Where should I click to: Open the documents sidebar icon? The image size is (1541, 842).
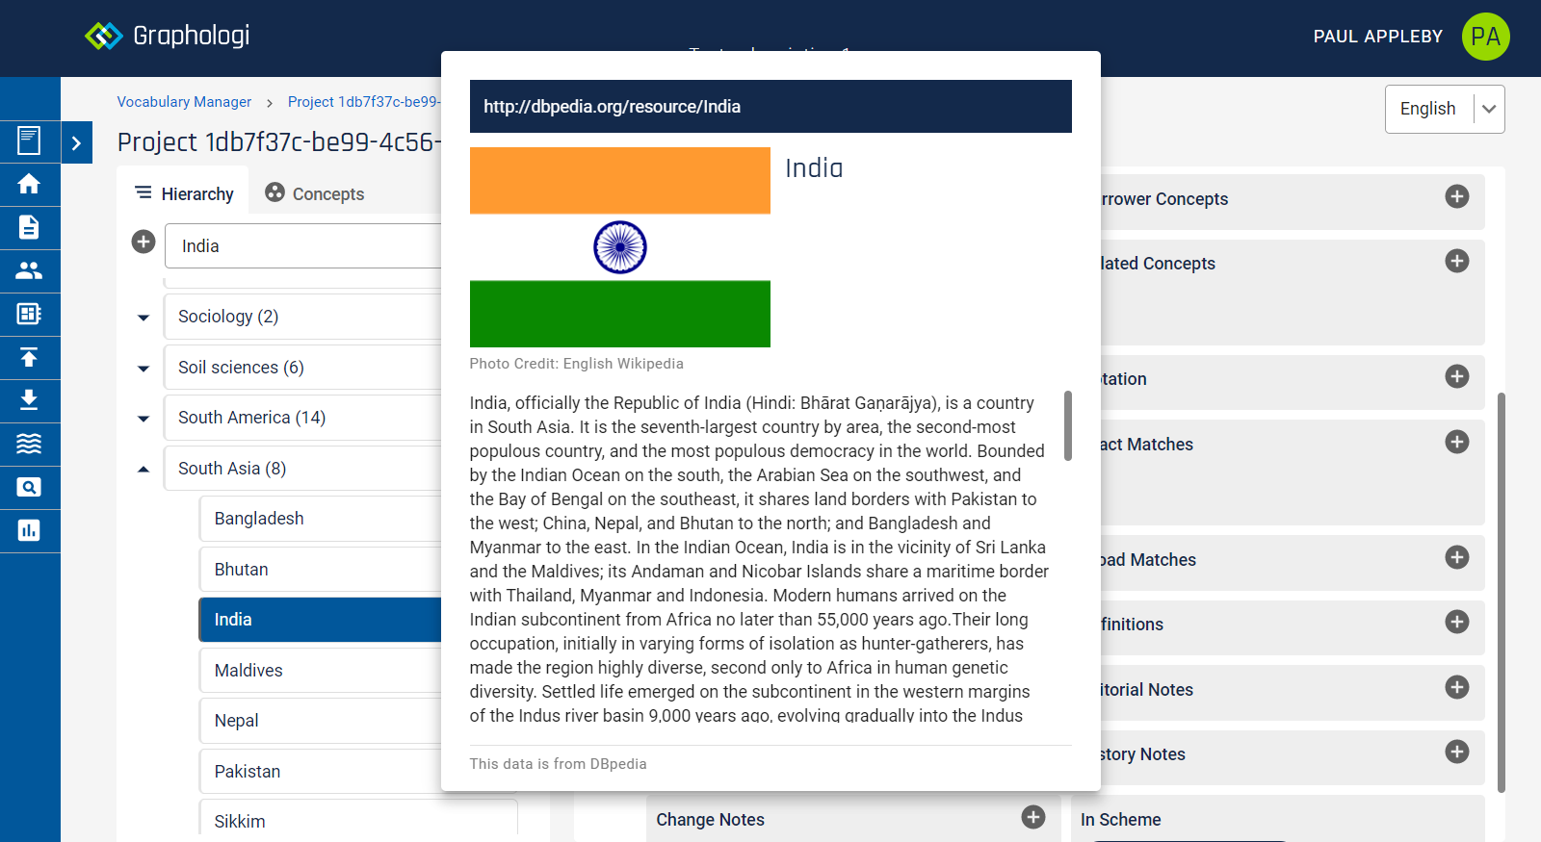(x=29, y=227)
